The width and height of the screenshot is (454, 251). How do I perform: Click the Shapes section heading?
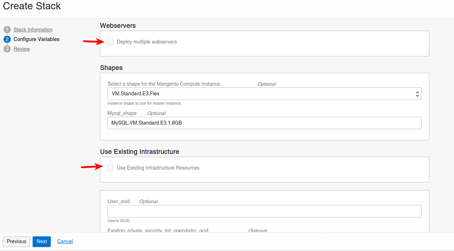point(111,68)
